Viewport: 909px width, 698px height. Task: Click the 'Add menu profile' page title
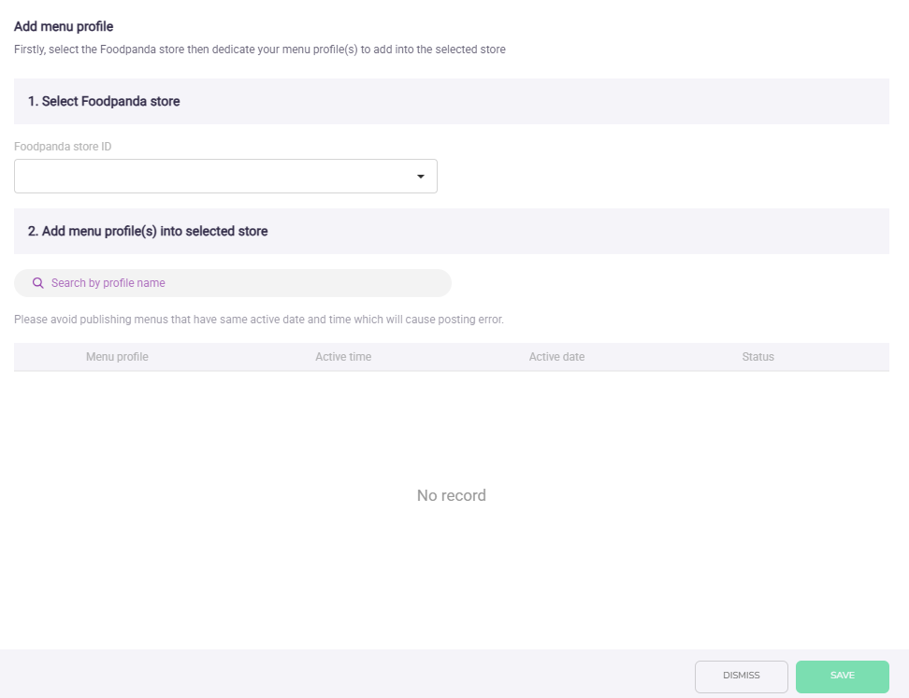[x=64, y=27]
